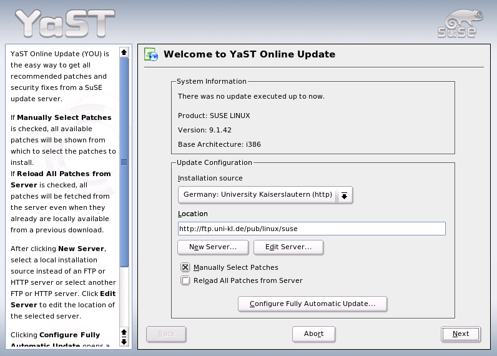Click the 'Update Configuration' group title
Viewport: 497px width, 356px height.
[214, 162]
